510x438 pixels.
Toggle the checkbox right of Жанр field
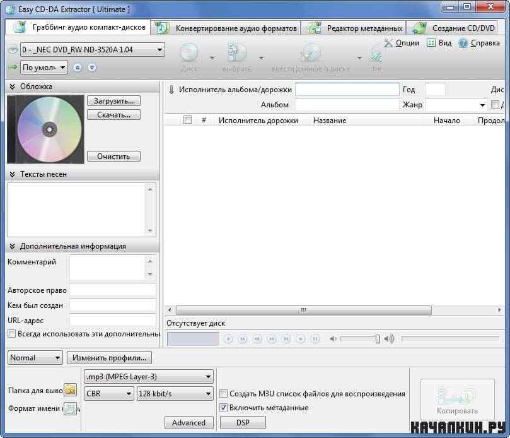(x=495, y=105)
